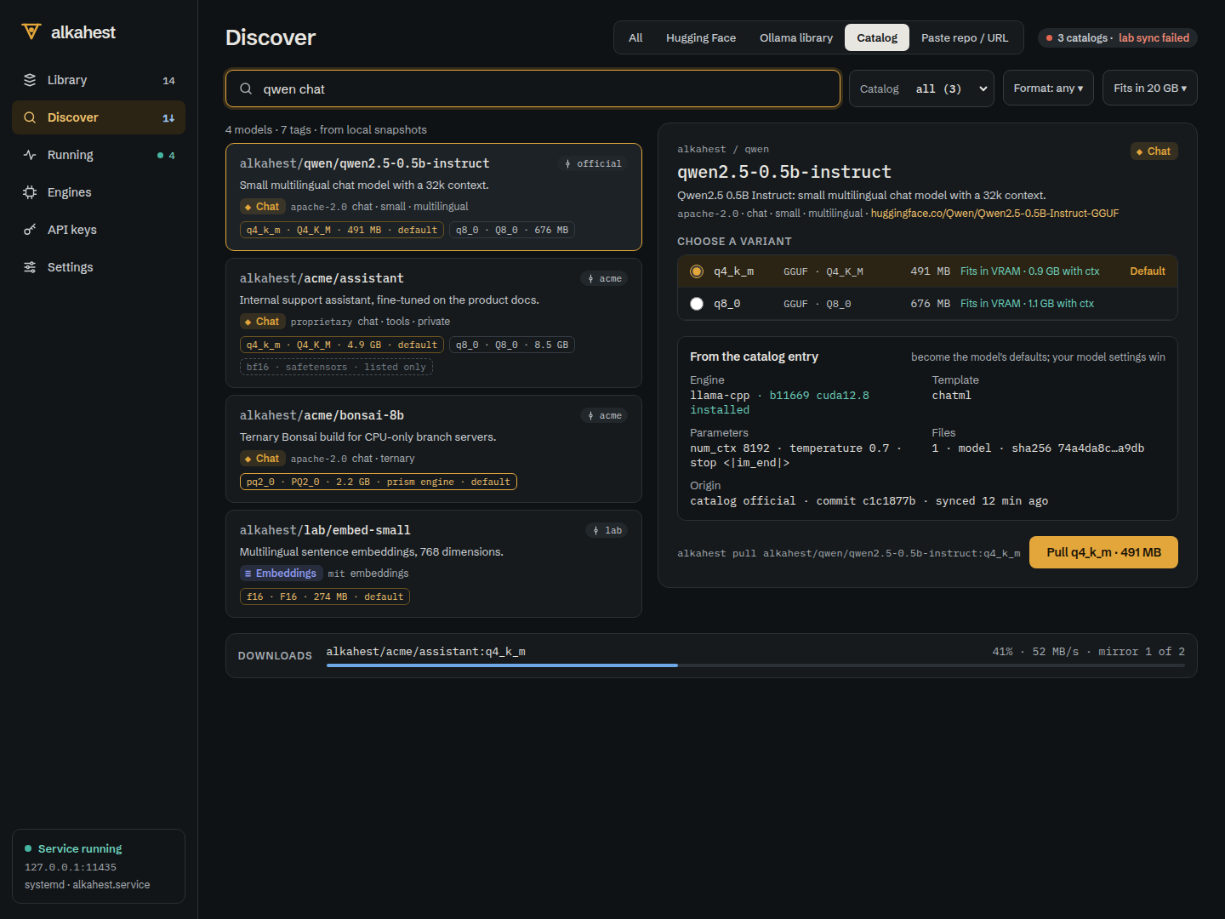Open the alkahest/lab/embed-small model card
Screen dimensions: 1225x919
(x=434, y=563)
